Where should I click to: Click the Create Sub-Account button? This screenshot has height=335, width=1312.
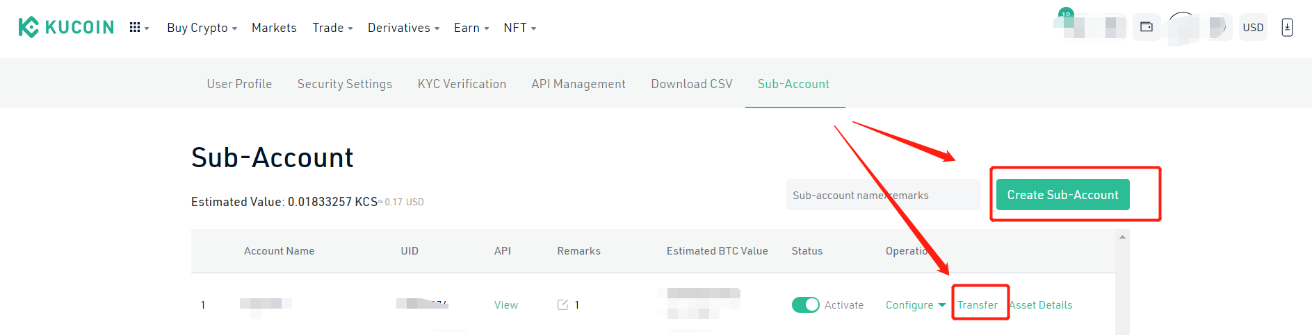pyautogui.click(x=1062, y=195)
